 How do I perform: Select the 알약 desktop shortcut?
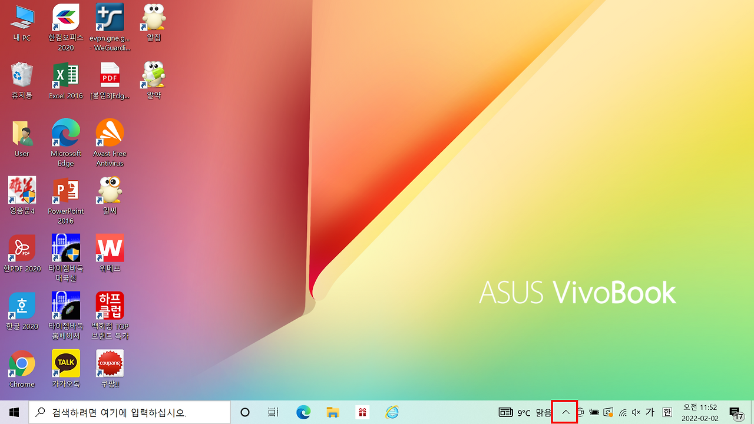(154, 81)
